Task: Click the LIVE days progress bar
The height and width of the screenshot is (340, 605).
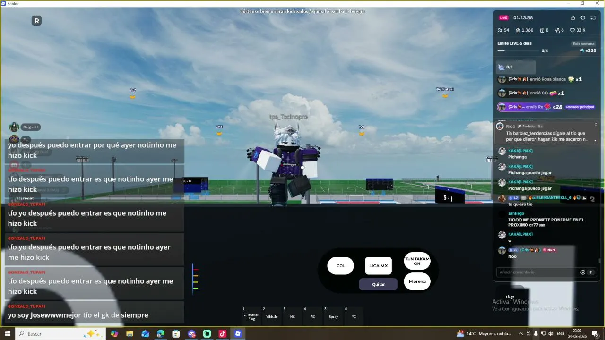Action: pyautogui.click(x=518, y=51)
